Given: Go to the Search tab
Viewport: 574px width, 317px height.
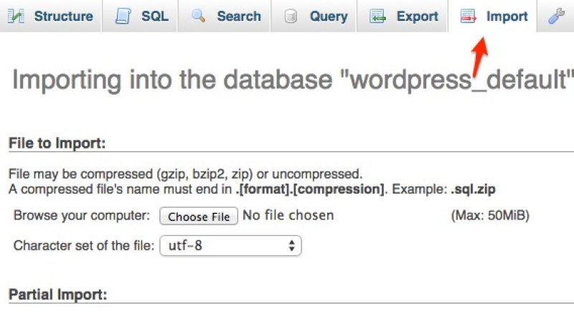Looking at the screenshot, I should click(x=238, y=16).
